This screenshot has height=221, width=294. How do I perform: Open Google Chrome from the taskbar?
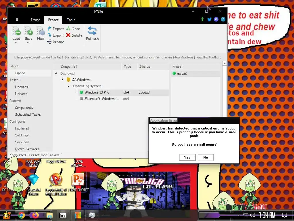[22, 215]
